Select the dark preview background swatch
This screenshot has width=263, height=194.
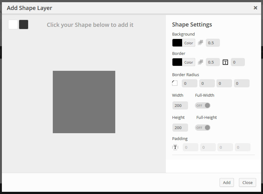[x=23, y=24]
